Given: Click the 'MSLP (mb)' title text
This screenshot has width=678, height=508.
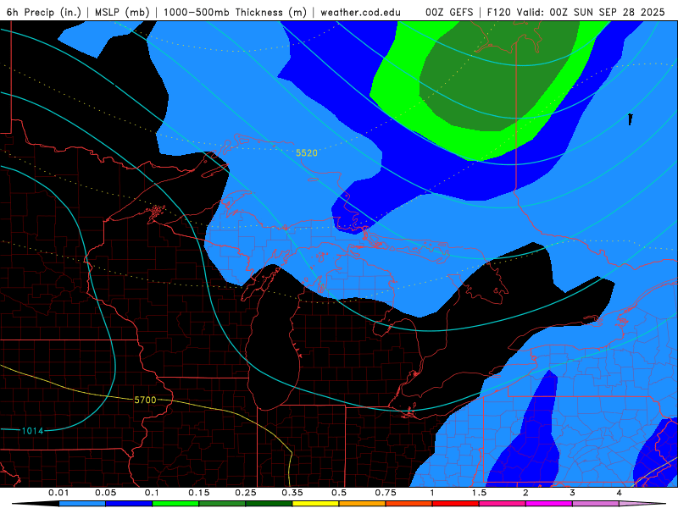Looking at the screenshot, I should [122, 12].
